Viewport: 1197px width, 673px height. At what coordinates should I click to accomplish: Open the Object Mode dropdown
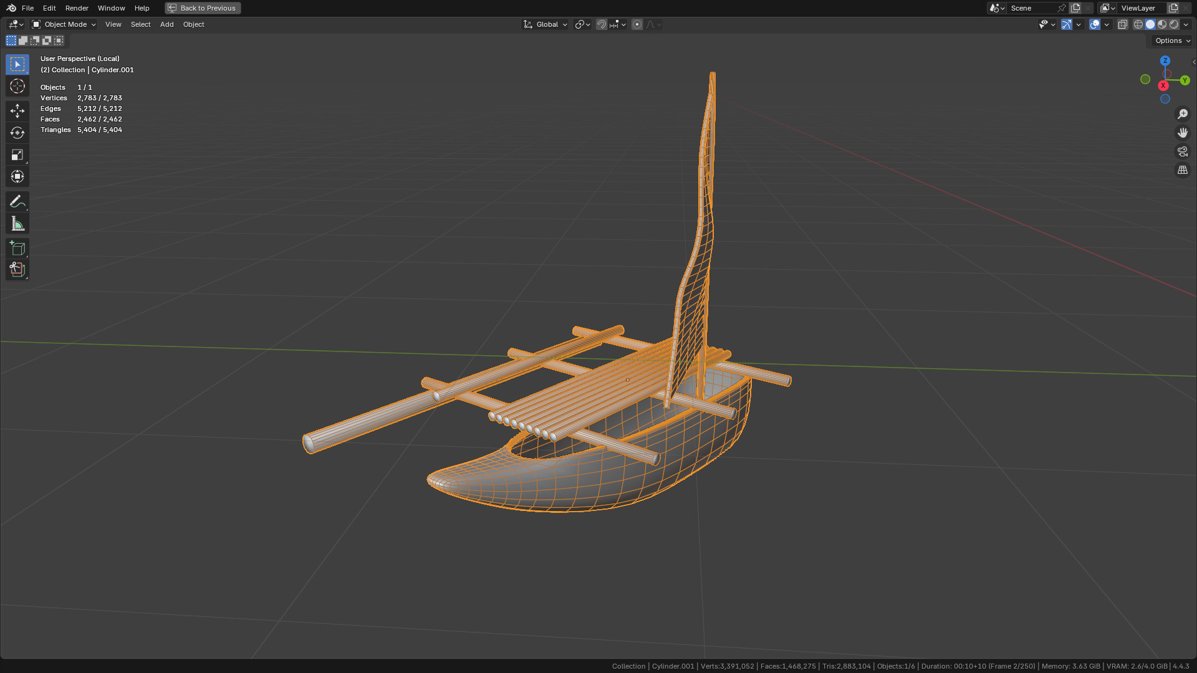coord(64,24)
